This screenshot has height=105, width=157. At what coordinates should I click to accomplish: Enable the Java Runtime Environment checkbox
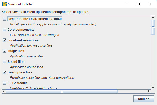click(x=5, y=19)
